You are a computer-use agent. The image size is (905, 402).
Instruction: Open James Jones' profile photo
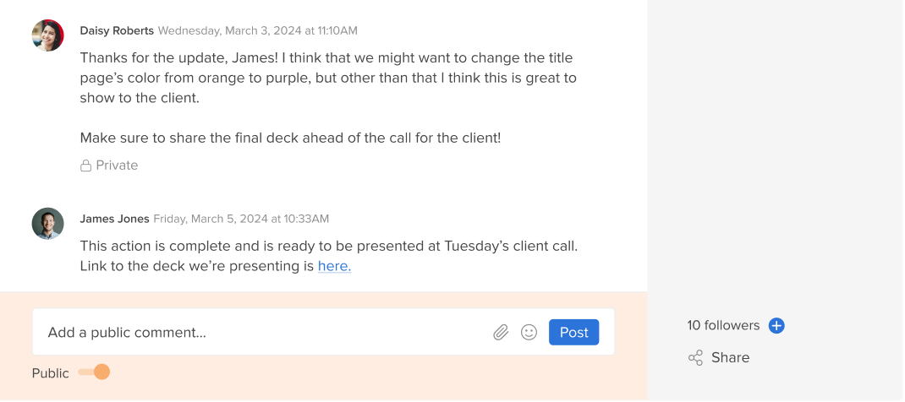(48, 224)
